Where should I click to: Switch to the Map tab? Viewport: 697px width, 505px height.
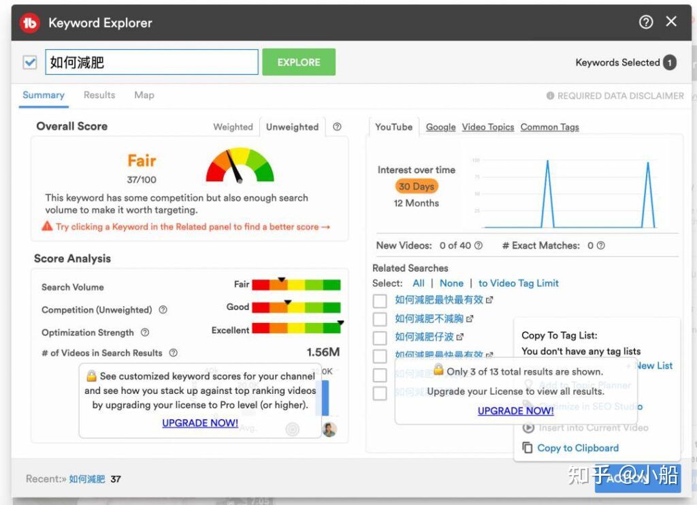(144, 95)
